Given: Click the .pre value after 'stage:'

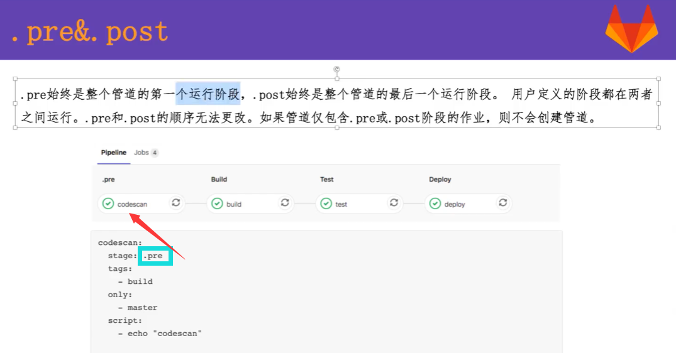Looking at the screenshot, I should [x=153, y=256].
